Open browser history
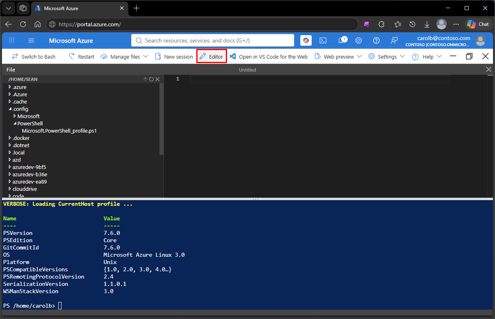Viewport: 495px width, 319px height. [412, 24]
